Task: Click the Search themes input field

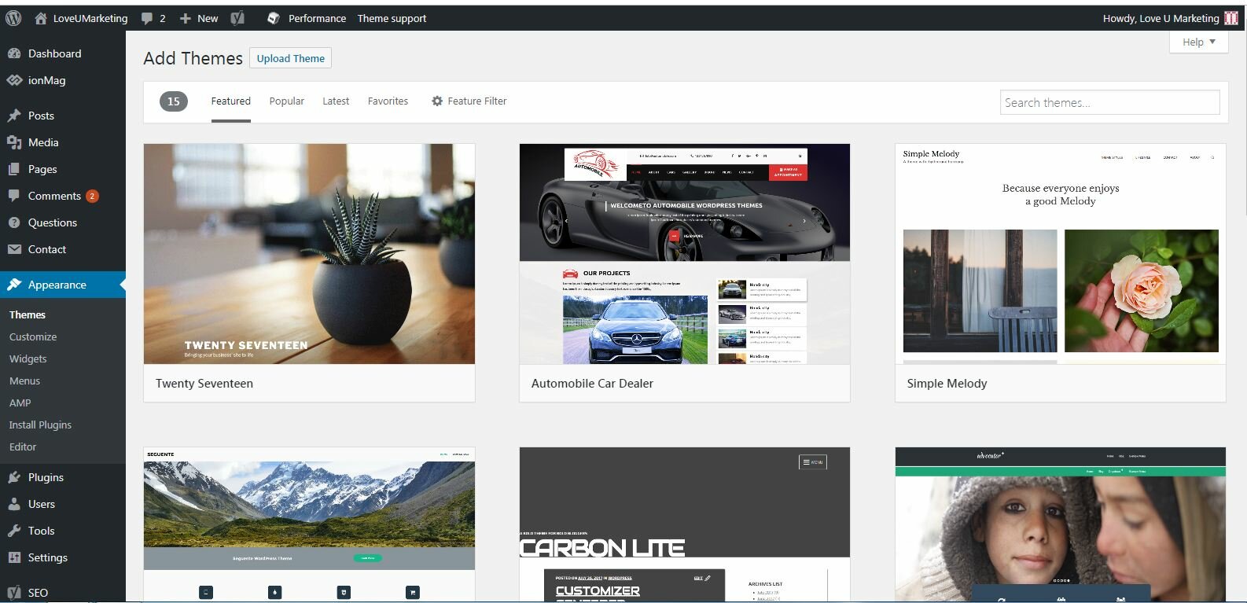Action: [1109, 102]
